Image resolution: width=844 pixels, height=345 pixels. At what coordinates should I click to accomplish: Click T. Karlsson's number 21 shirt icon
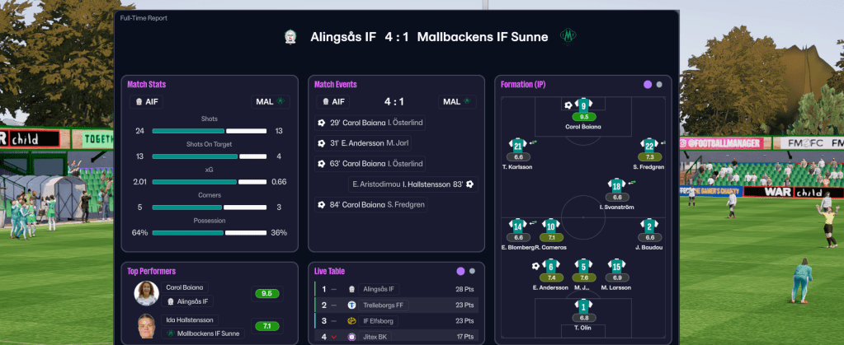[518, 145]
